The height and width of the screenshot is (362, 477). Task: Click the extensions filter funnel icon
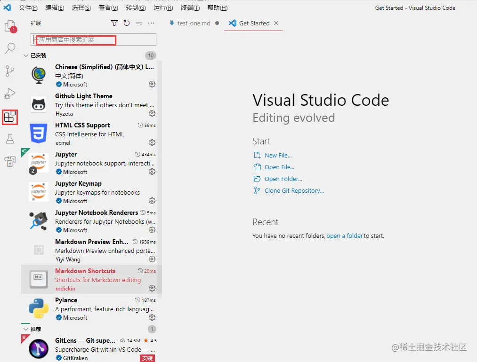pos(114,23)
